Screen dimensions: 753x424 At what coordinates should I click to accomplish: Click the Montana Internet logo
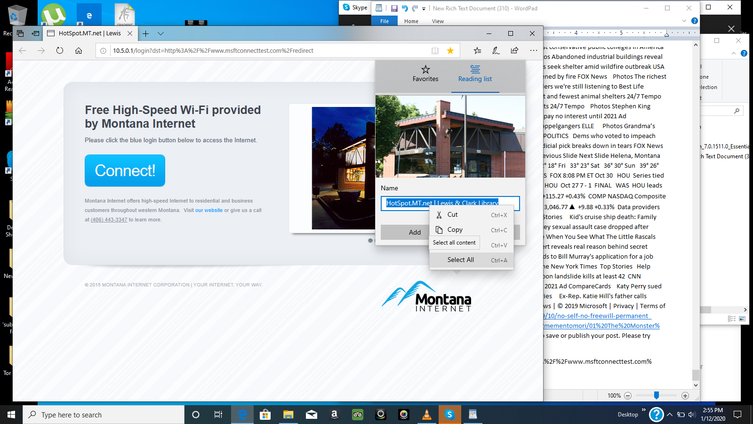426,297
